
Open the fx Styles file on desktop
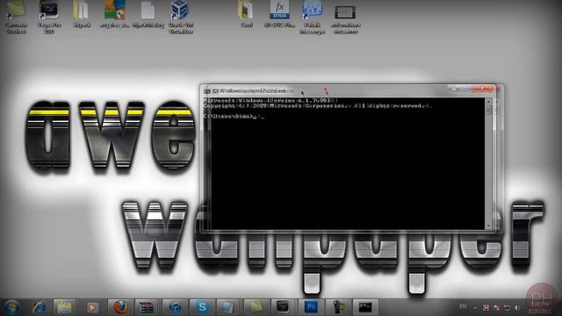[x=279, y=14]
